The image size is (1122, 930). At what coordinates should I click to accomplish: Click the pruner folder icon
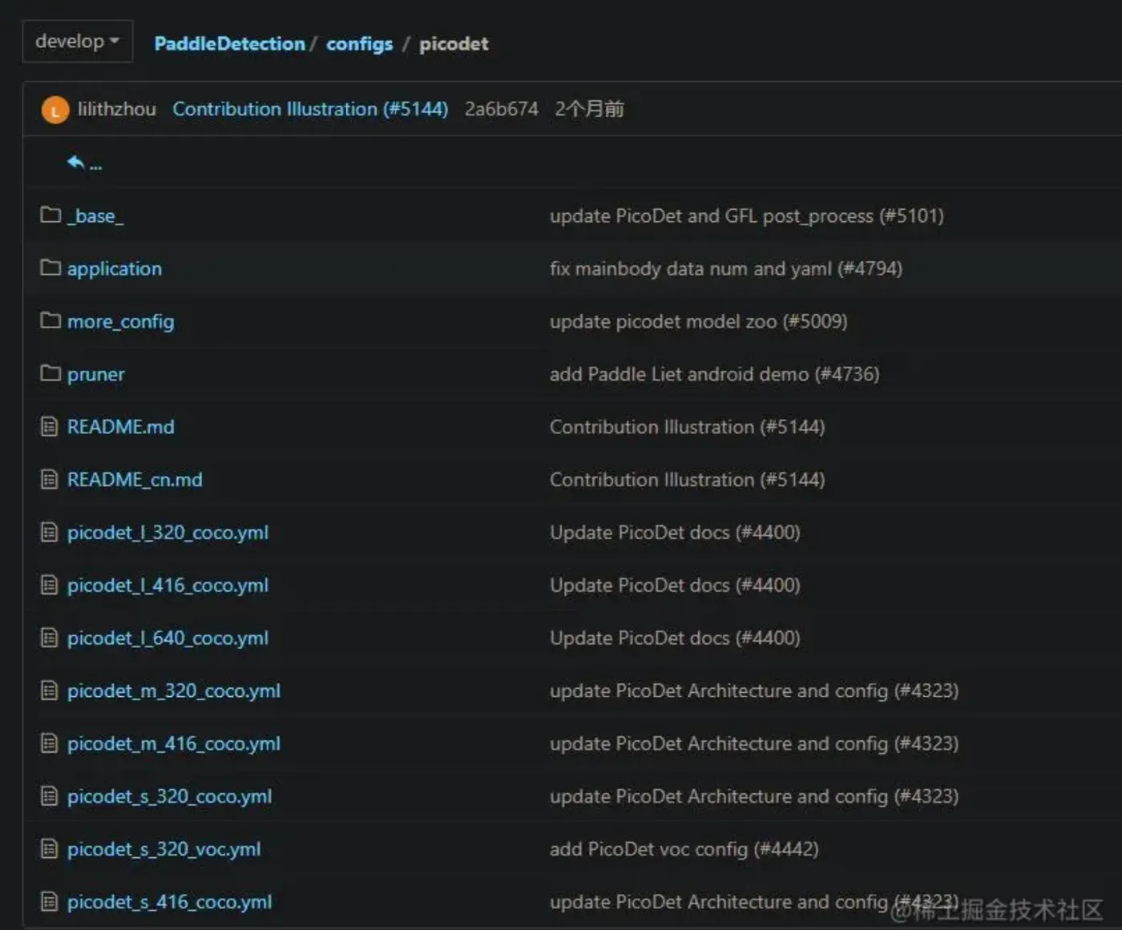50,373
